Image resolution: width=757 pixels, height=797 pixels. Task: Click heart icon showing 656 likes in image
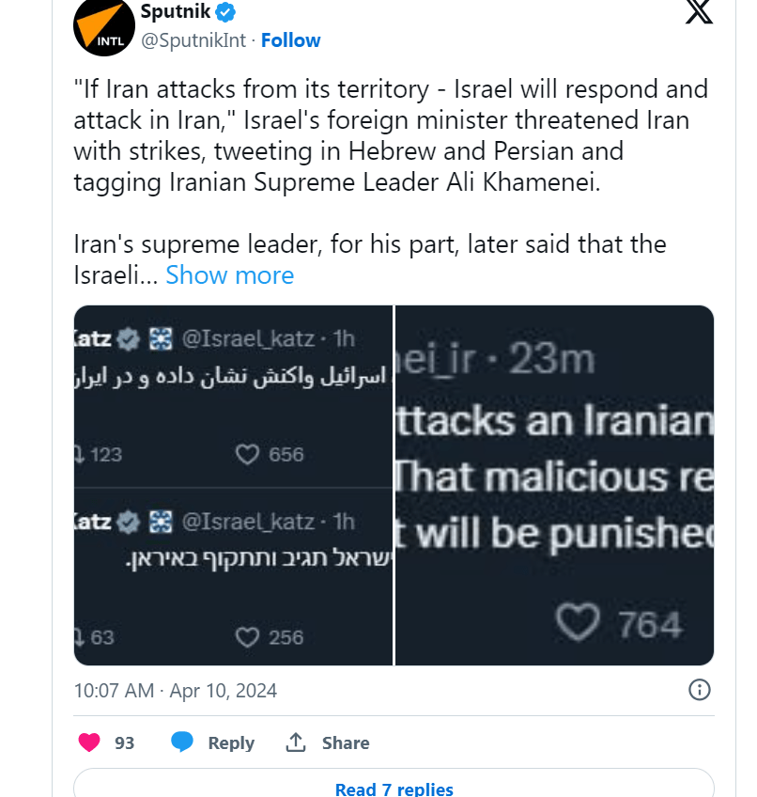247,455
